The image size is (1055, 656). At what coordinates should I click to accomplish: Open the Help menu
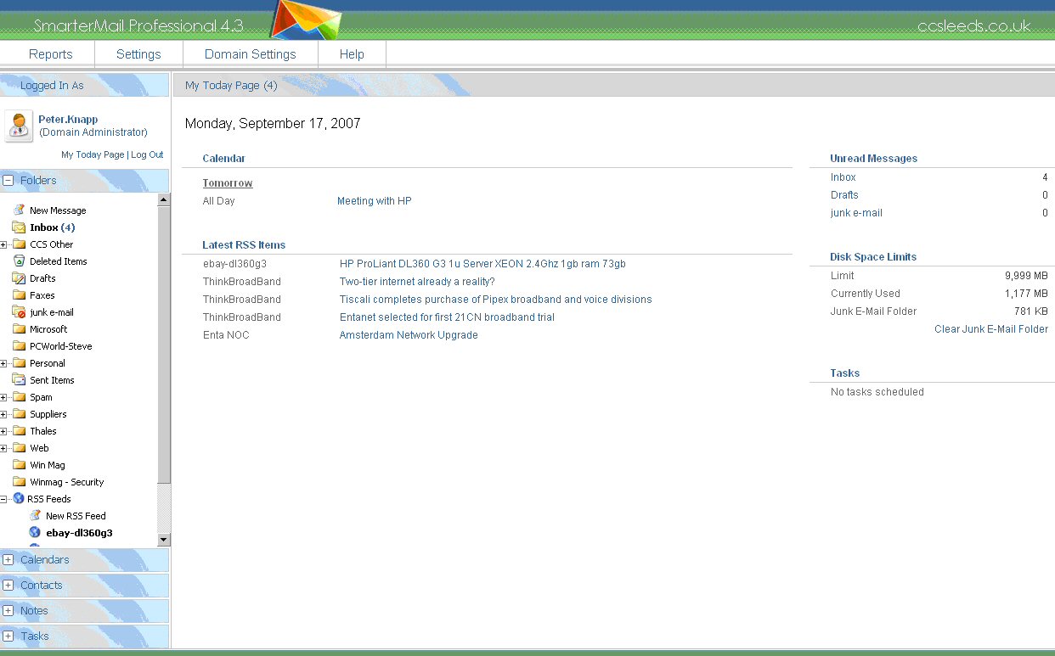pos(352,54)
